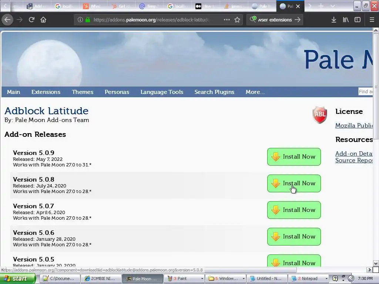
Task: Open the Source Repository link
Action: (x=354, y=160)
